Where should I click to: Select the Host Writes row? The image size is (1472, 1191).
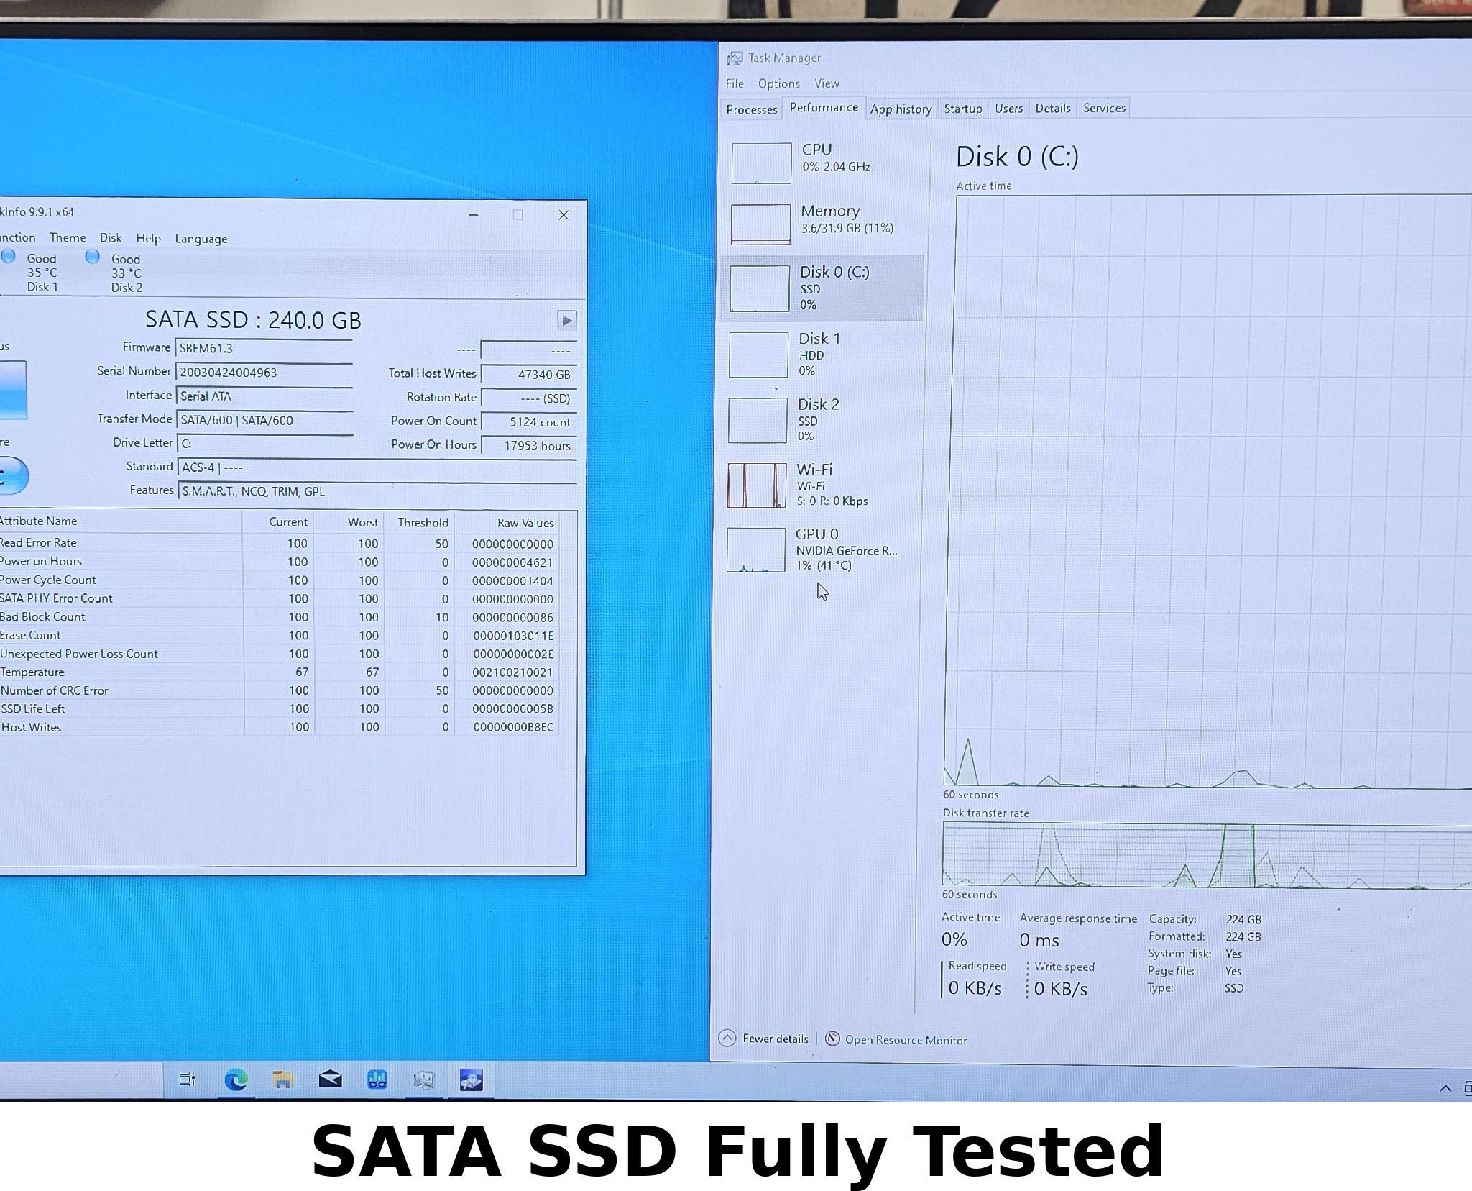(279, 727)
